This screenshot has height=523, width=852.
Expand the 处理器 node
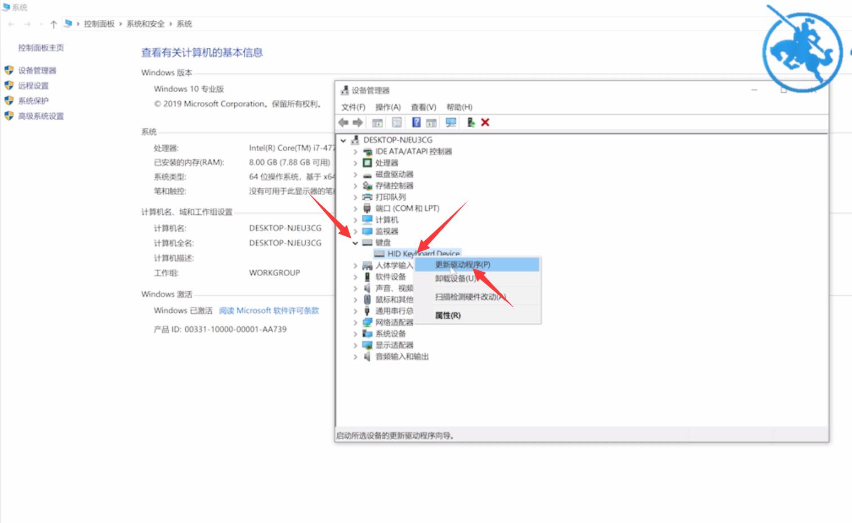pos(355,163)
